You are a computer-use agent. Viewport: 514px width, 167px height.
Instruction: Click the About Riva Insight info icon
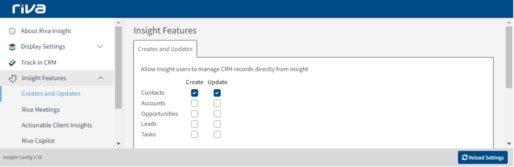[12, 31]
